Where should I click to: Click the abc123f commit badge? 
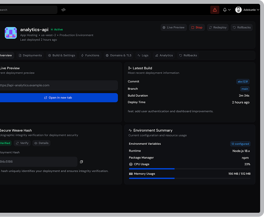tap(243, 82)
